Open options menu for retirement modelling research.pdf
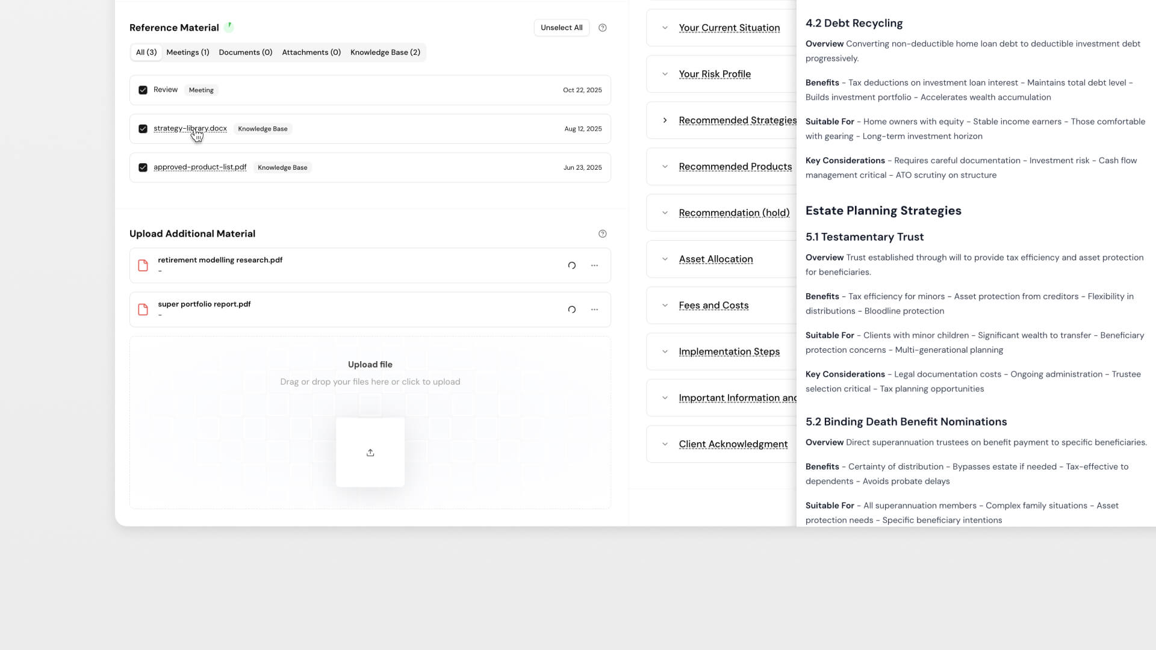 tap(595, 265)
